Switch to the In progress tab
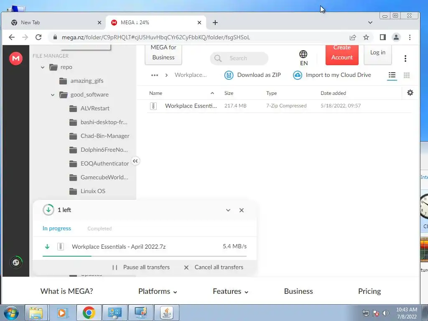This screenshot has height=321, width=428. click(57, 229)
